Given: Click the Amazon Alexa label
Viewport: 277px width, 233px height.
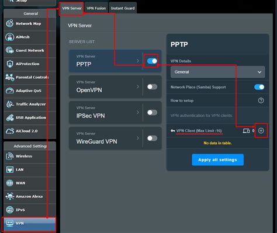Looking at the screenshot, I should [29, 196].
